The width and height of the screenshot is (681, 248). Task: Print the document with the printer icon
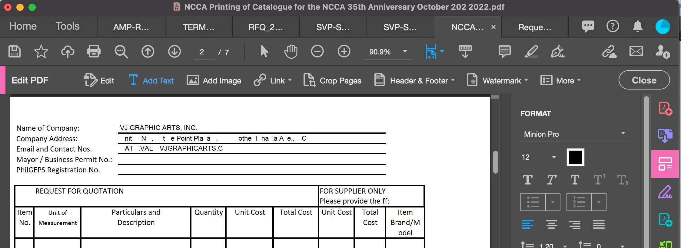coord(94,51)
